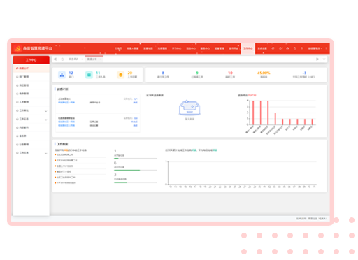
Task: Click the green statistic value 9
Action: pos(197,73)
